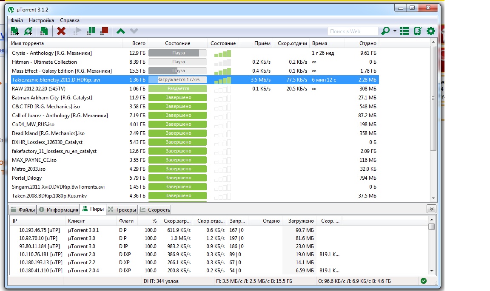Screen dimensions: 490x291
Task: Select the Taken.2008.BDRip.1080p.Rus.mkv torrent
Action: click(195, 196)
